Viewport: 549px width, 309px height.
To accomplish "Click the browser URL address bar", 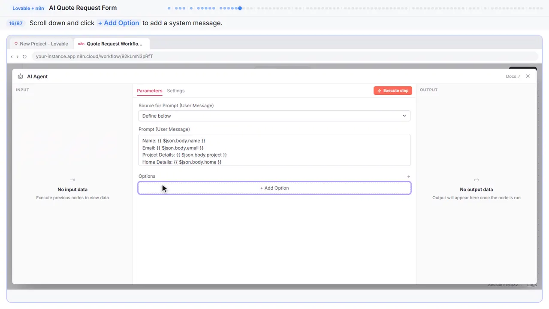I will [x=285, y=56].
